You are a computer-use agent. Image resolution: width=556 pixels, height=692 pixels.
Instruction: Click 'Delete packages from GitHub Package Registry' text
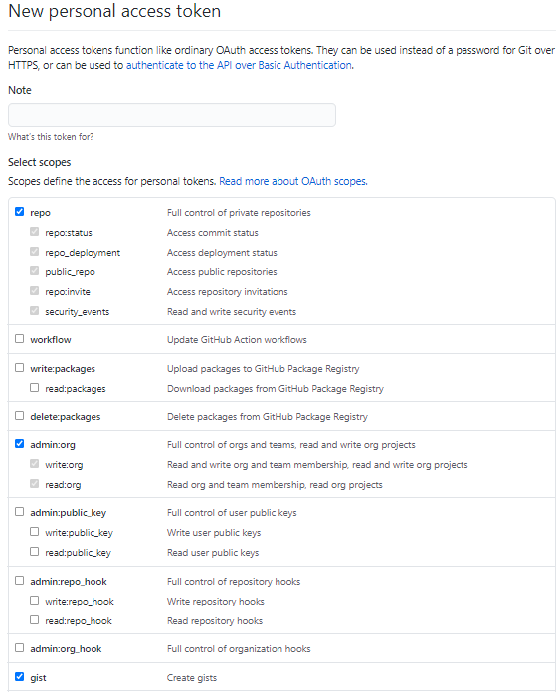point(268,417)
